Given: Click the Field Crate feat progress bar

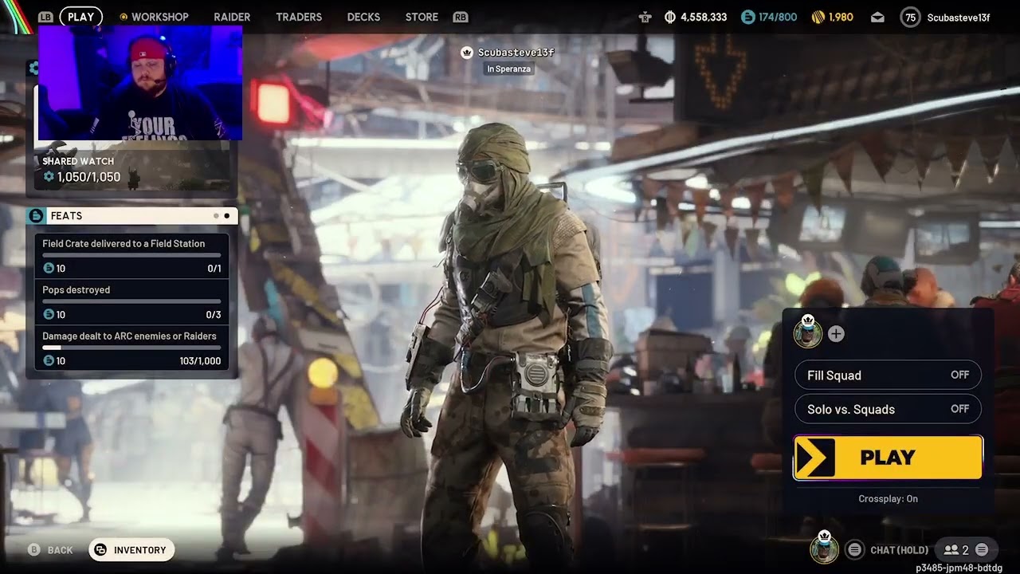Looking at the screenshot, I should (131, 255).
